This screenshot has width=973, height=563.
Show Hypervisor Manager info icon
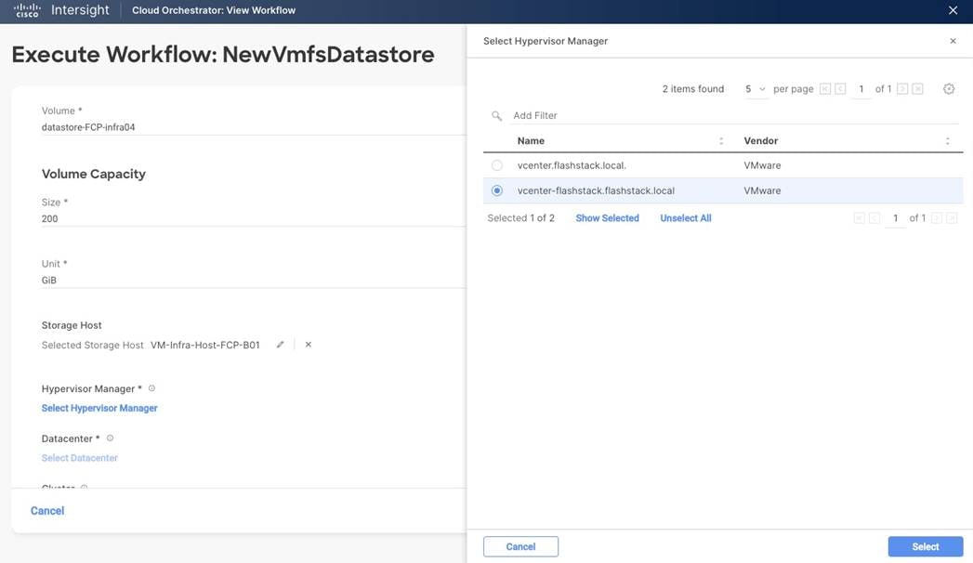(x=151, y=388)
